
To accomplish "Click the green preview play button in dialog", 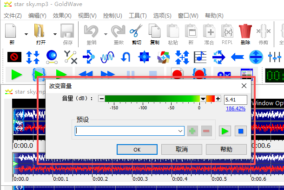I will [225, 131].
